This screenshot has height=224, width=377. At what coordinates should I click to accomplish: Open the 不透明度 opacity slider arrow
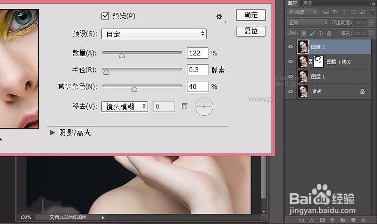[371, 23]
